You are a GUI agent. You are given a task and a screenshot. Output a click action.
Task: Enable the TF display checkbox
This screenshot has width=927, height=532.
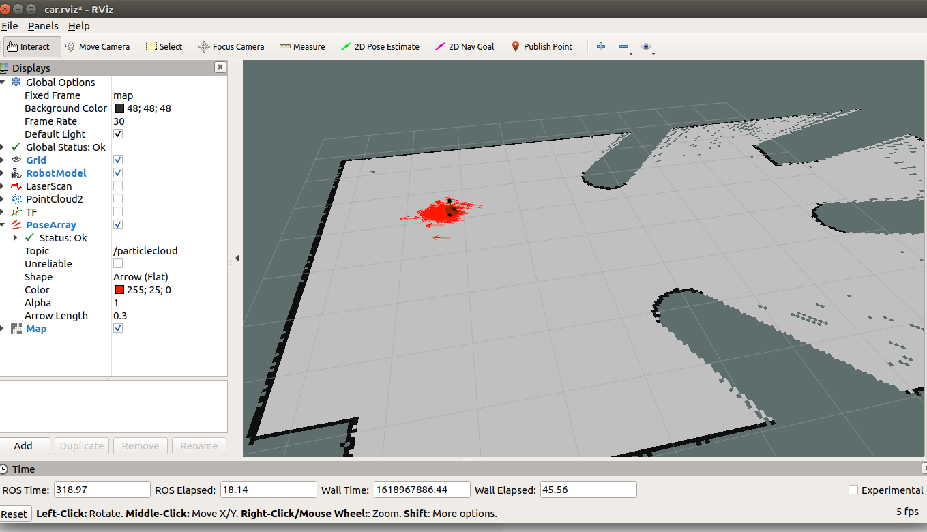click(117, 212)
